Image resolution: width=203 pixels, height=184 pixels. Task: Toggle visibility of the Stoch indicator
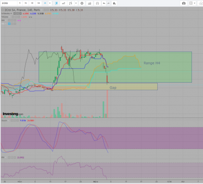[12, 121]
